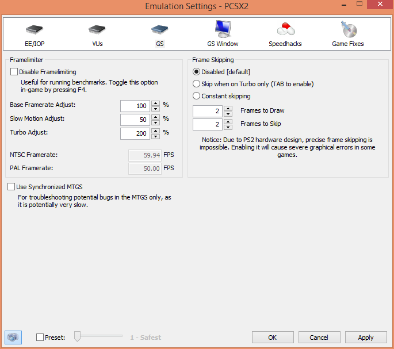Open the EE/IOP chip icon
Viewport: 394px width, 349px height.
35,30
